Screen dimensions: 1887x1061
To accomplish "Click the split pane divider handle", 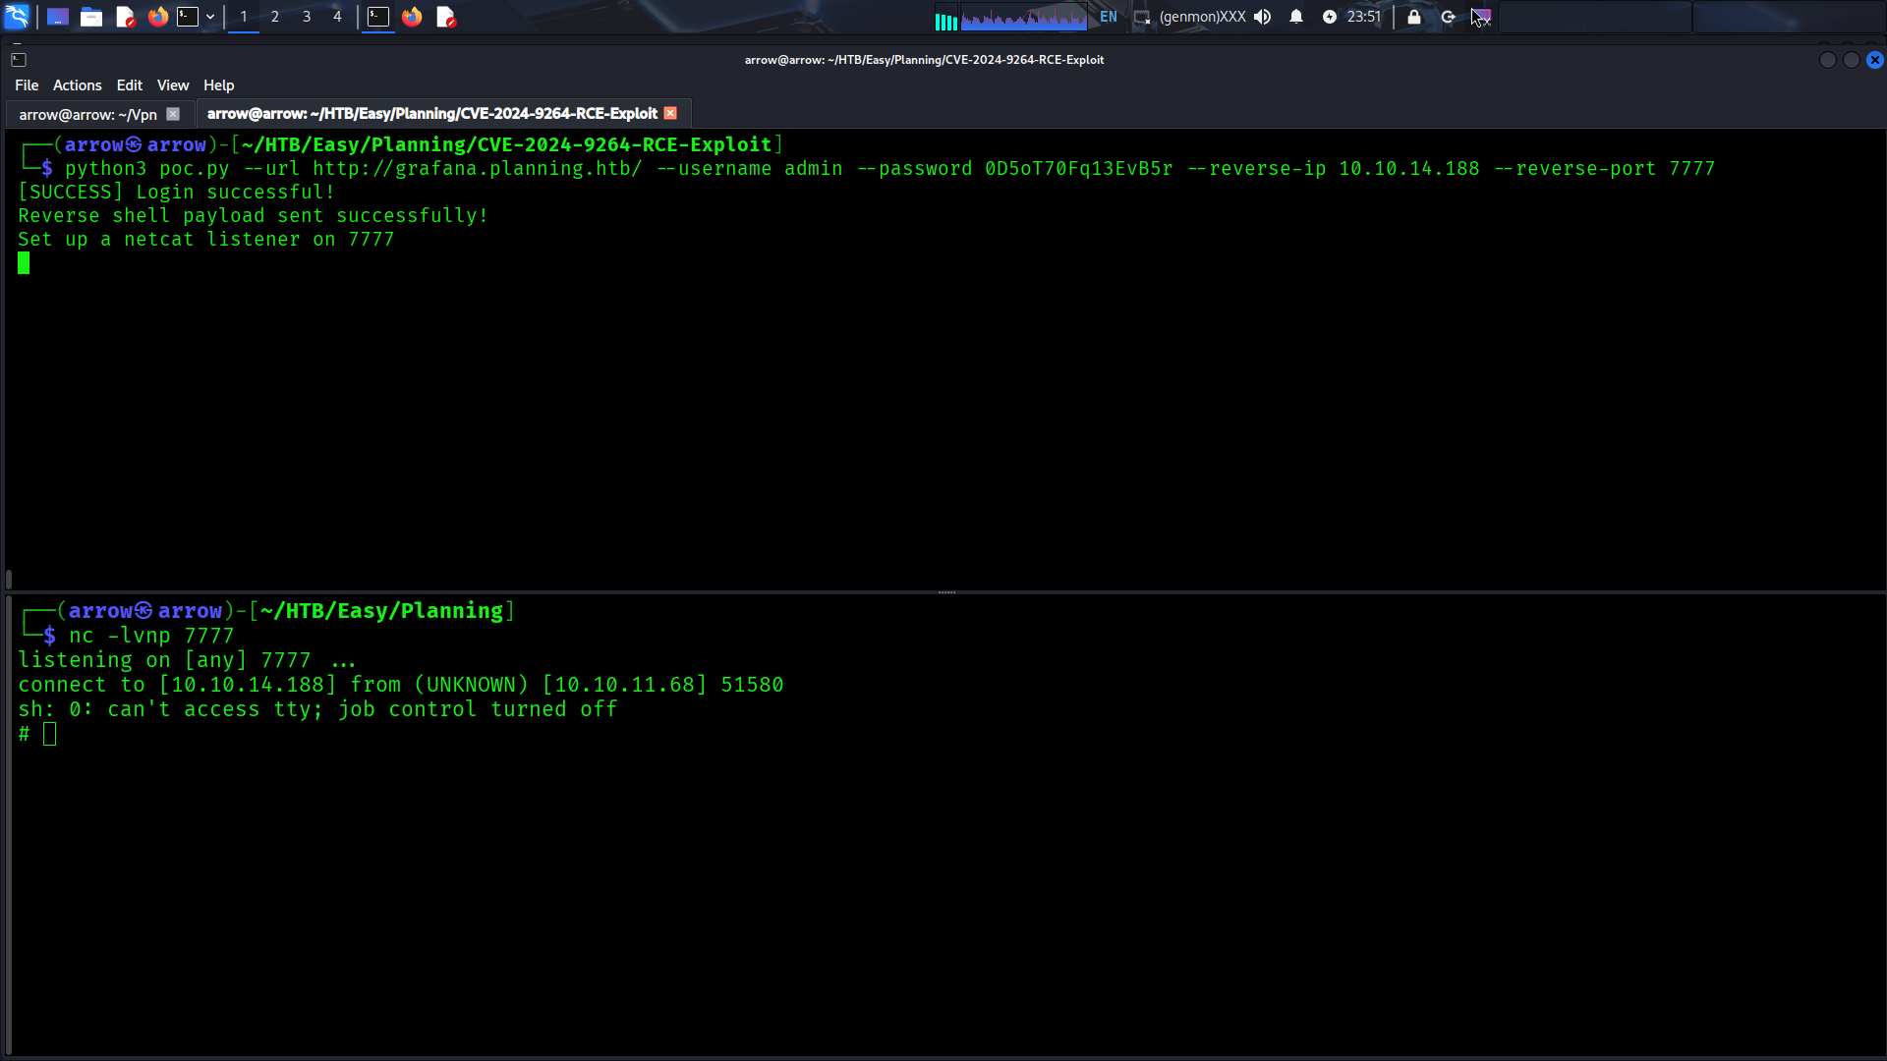I will [946, 592].
